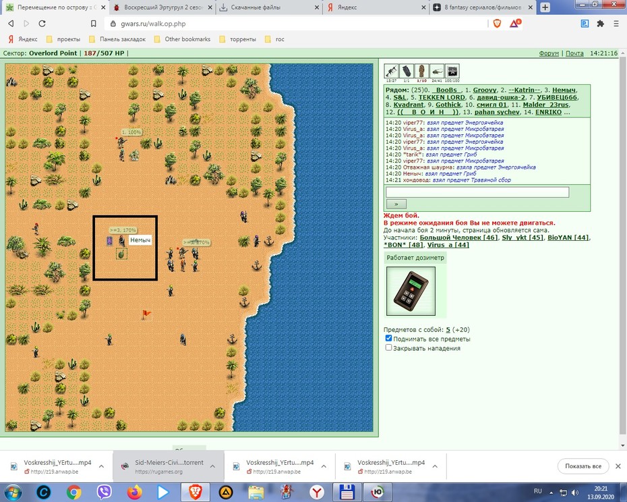
Task: Click the red flag marker on the map
Action: coord(147,314)
